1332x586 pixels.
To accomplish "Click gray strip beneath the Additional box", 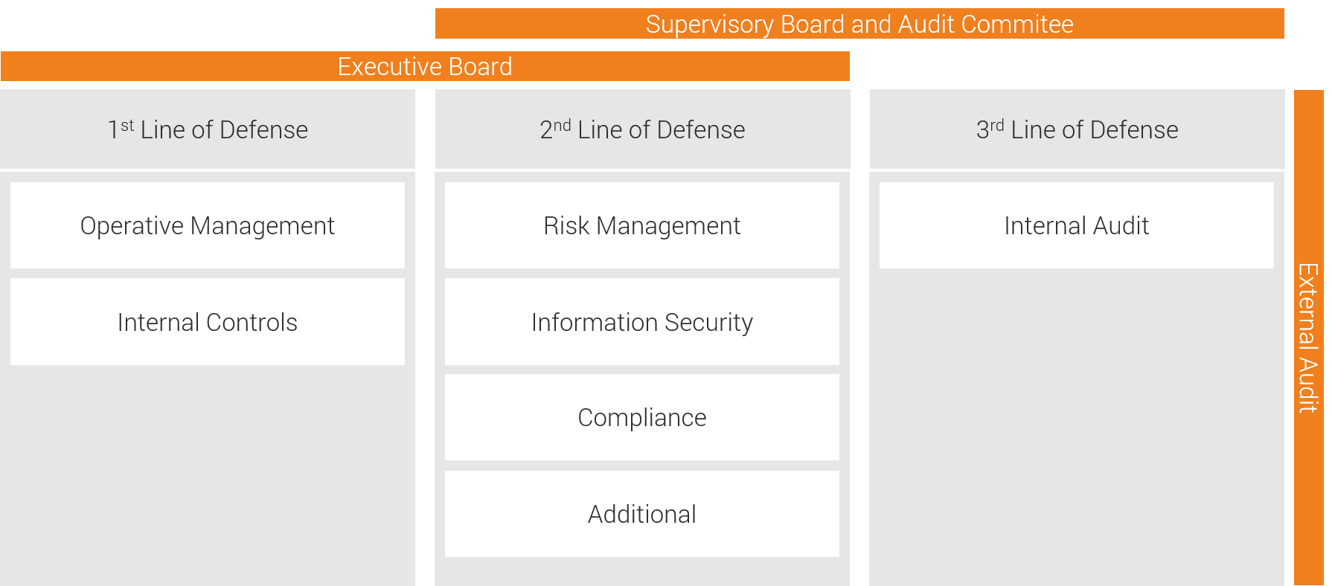I will [642, 572].
